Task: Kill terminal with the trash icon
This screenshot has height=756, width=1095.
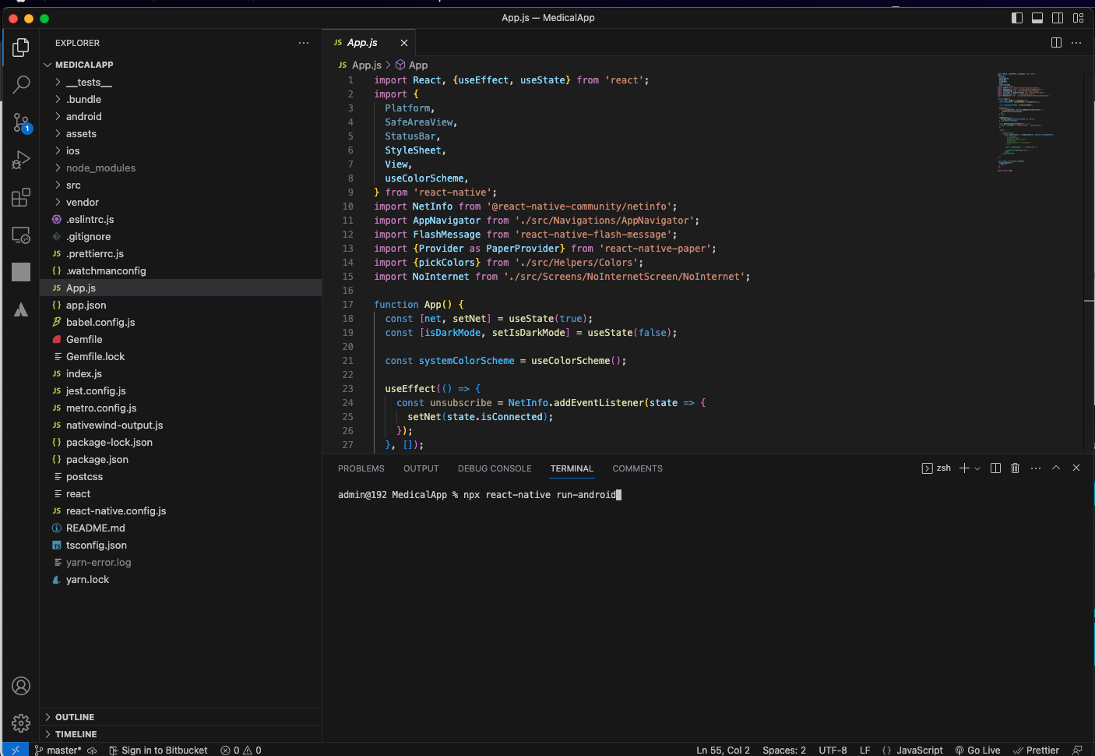Action: pos(1015,468)
